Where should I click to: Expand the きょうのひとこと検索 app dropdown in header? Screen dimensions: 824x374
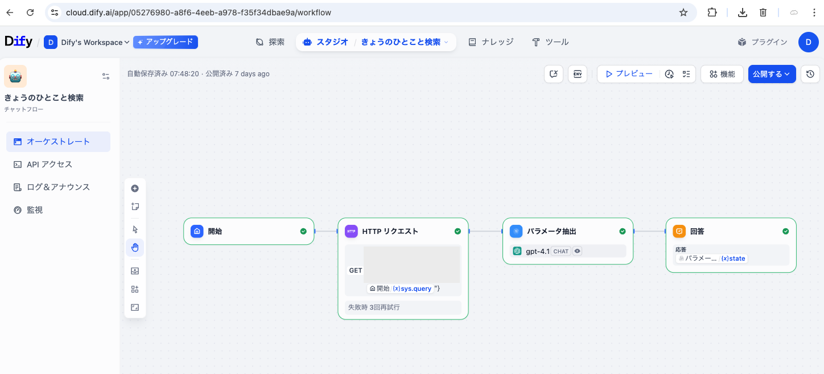405,42
